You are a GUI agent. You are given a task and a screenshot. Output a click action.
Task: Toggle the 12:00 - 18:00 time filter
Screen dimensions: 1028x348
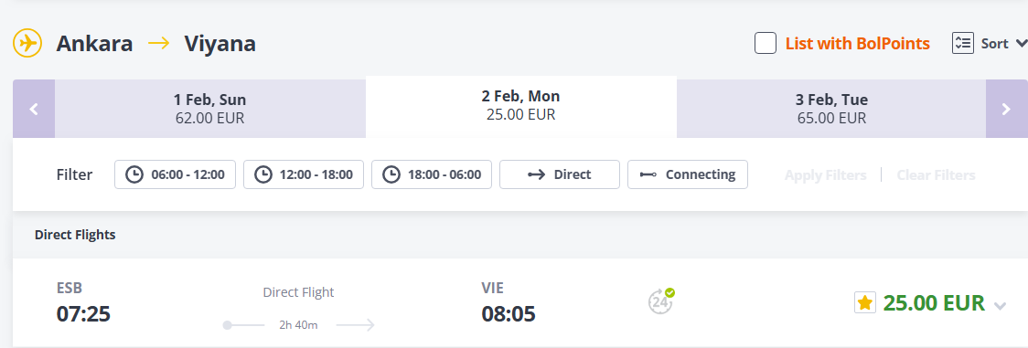tap(304, 174)
